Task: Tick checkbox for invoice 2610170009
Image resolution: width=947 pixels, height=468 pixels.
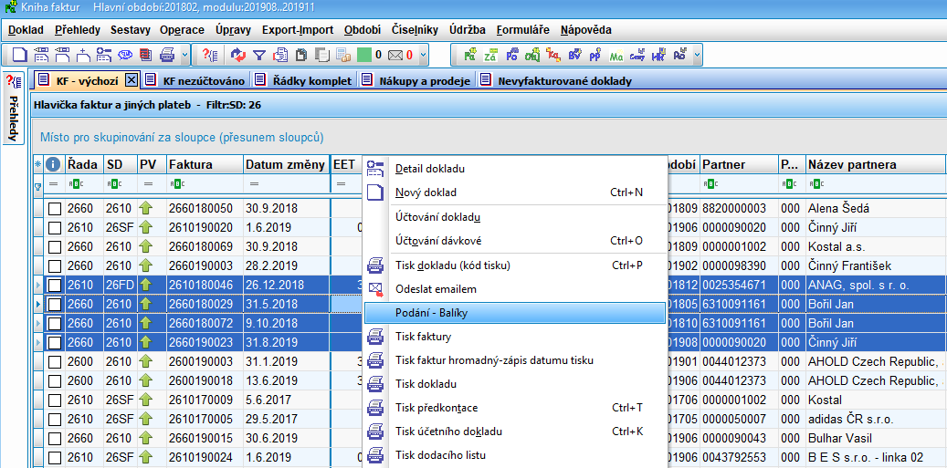Action: point(55,400)
